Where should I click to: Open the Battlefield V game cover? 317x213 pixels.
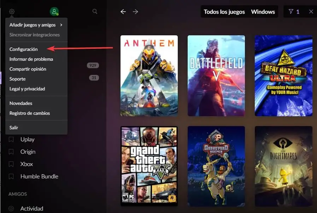click(x=216, y=76)
